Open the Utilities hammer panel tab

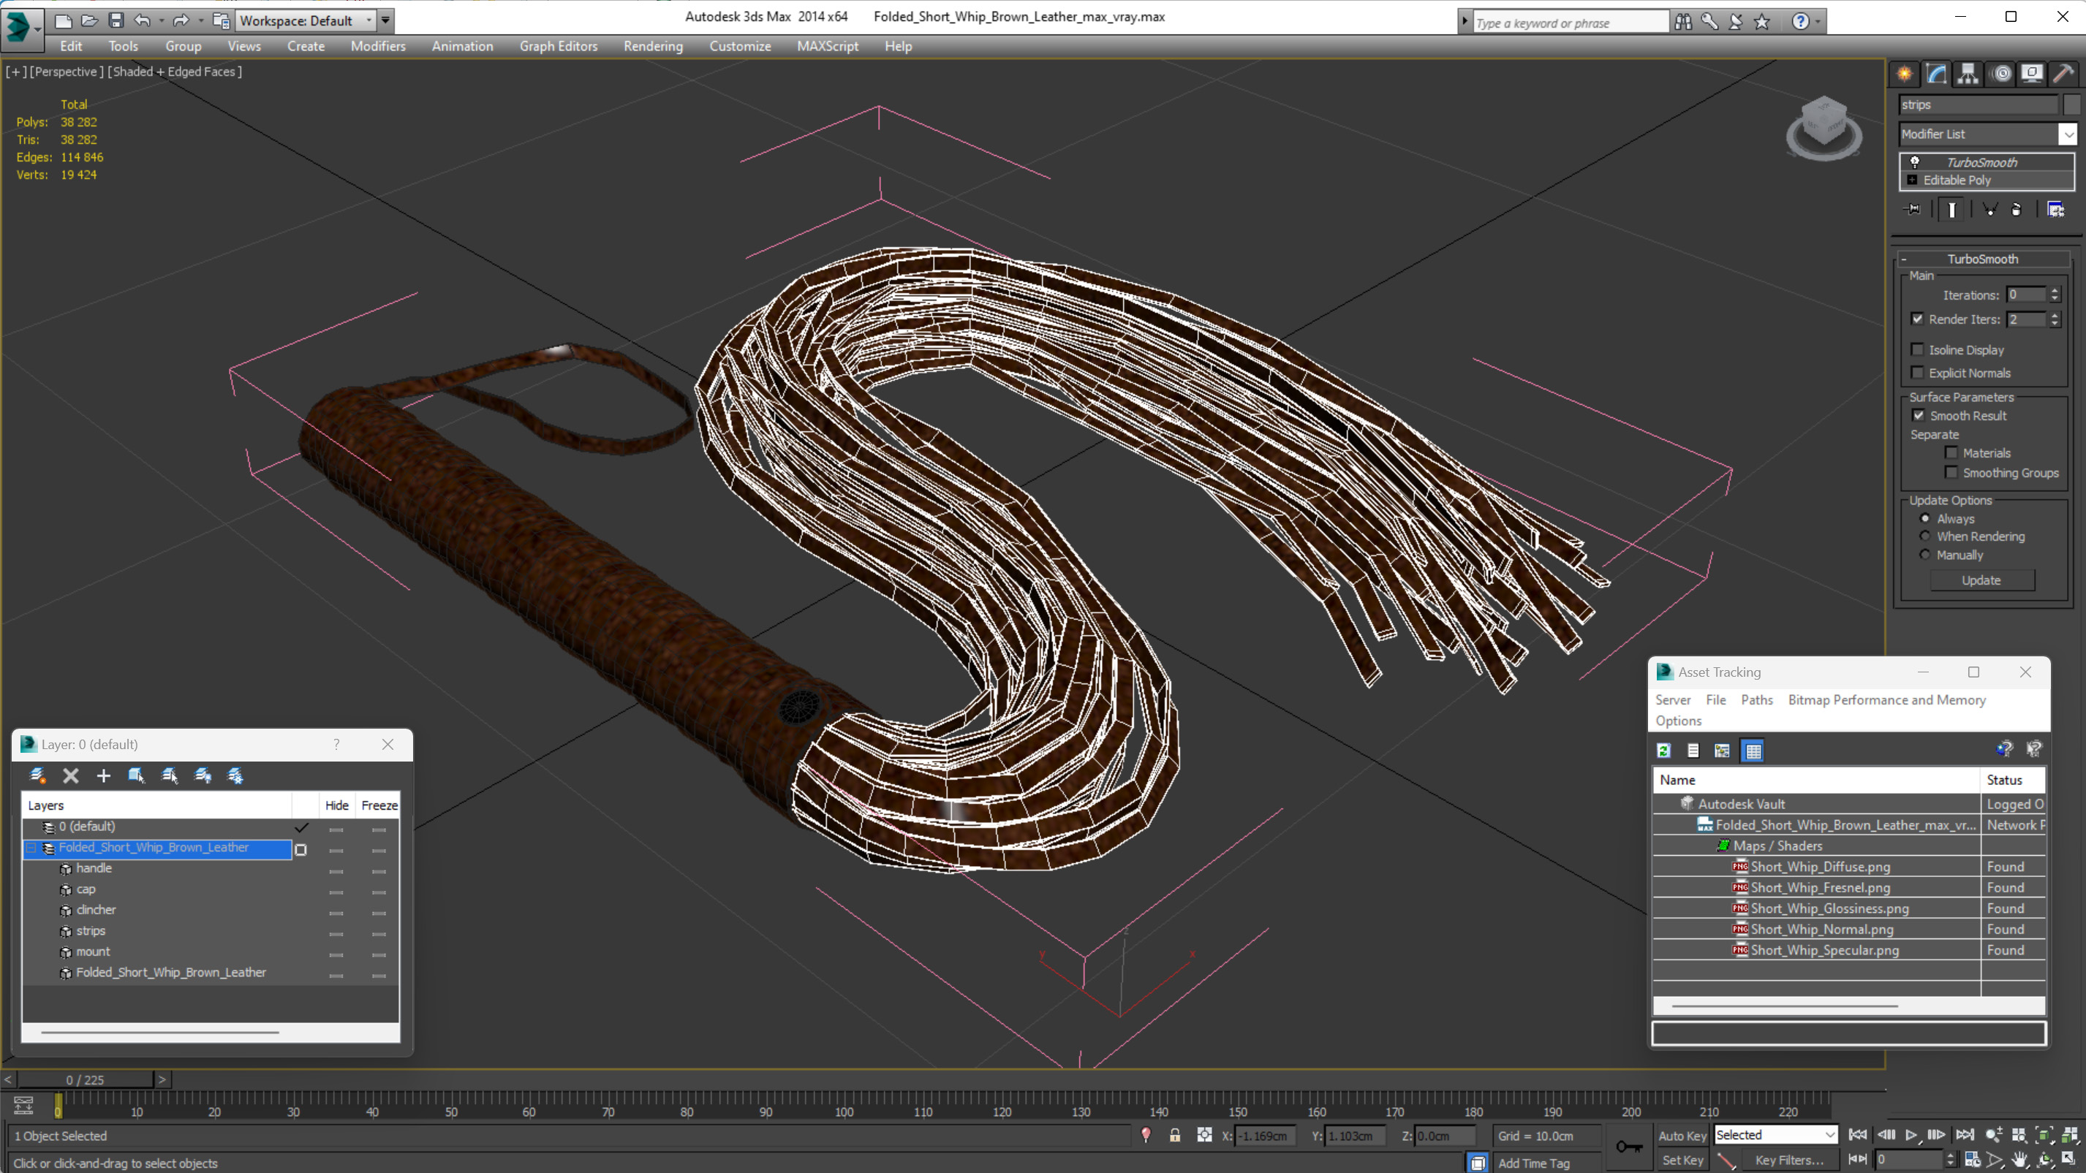point(2063,74)
